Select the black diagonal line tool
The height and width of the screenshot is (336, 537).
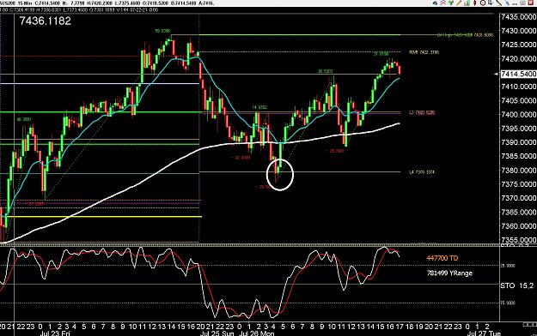498,3
